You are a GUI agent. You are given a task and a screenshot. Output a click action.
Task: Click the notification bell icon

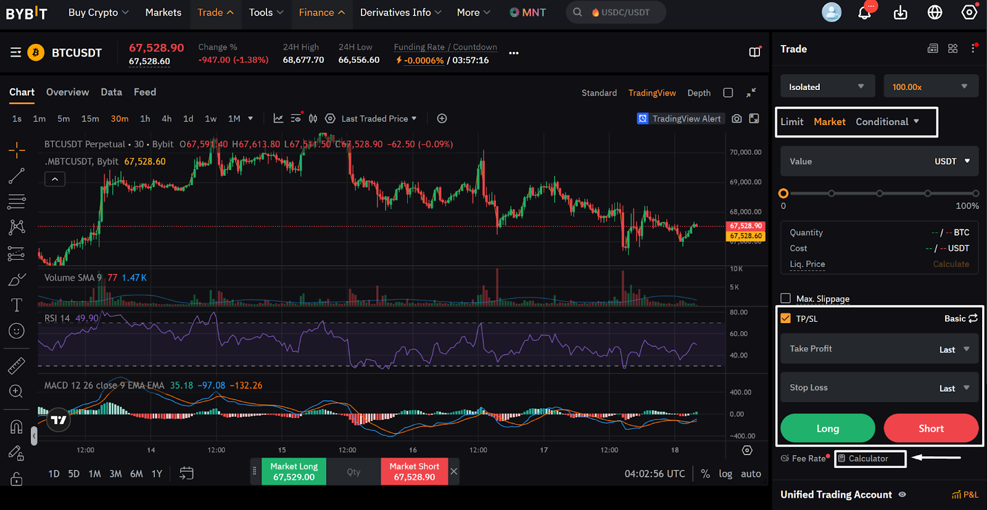pyautogui.click(x=865, y=13)
